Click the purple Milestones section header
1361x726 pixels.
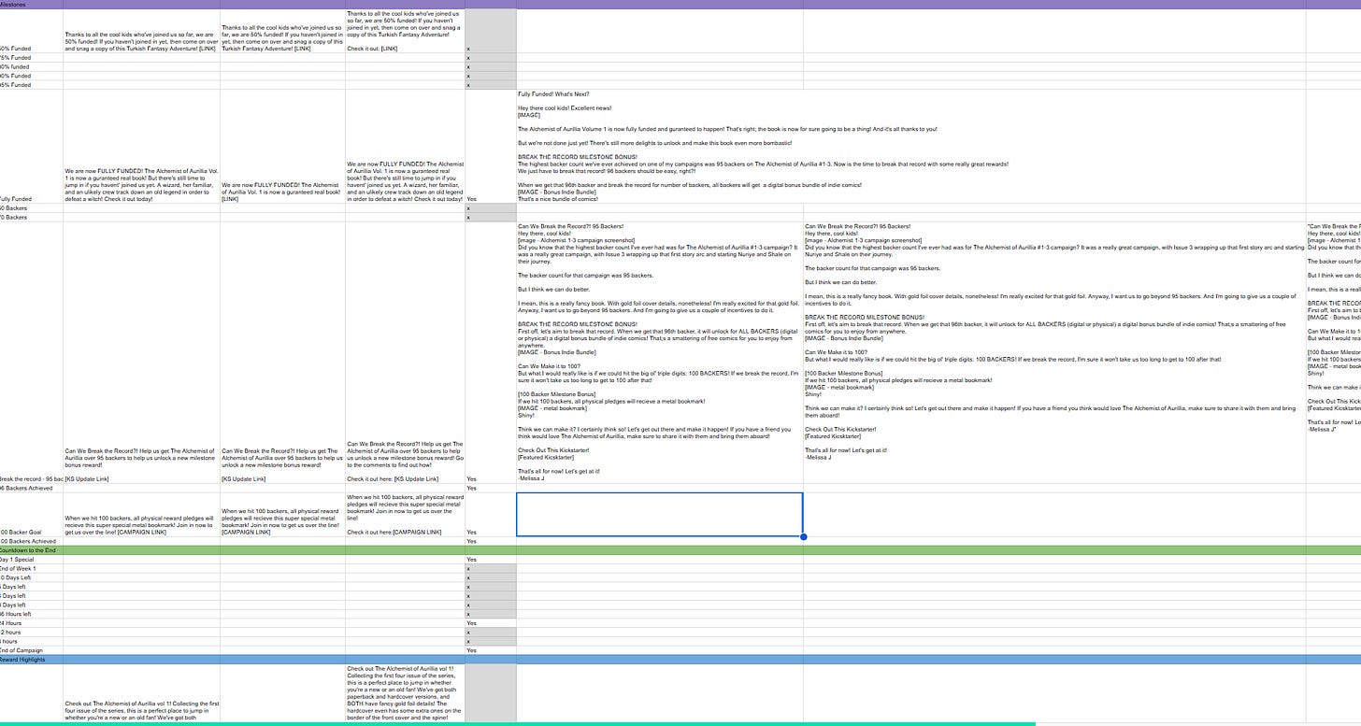coord(680,5)
